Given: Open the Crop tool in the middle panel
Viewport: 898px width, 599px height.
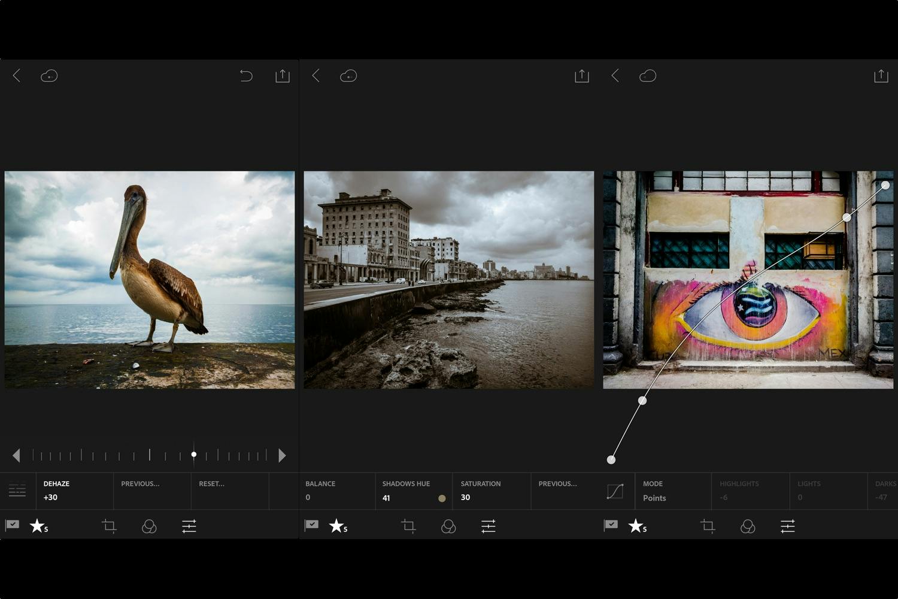Looking at the screenshot, I should [408, 526].
